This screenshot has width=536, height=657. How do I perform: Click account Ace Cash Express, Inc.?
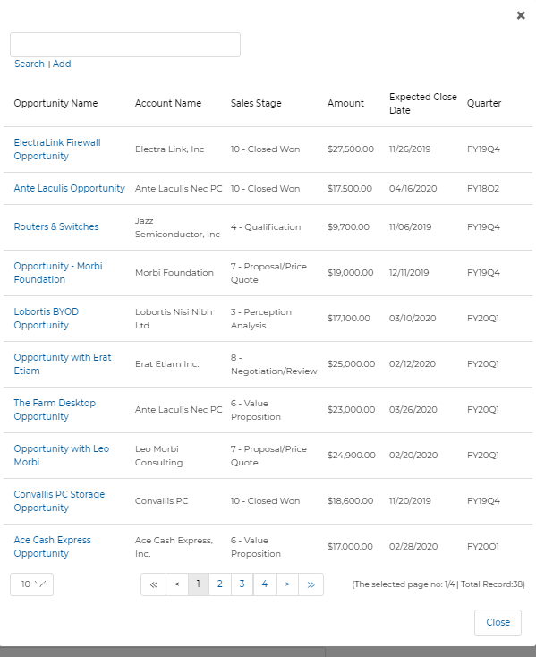(x=174, y=547)
